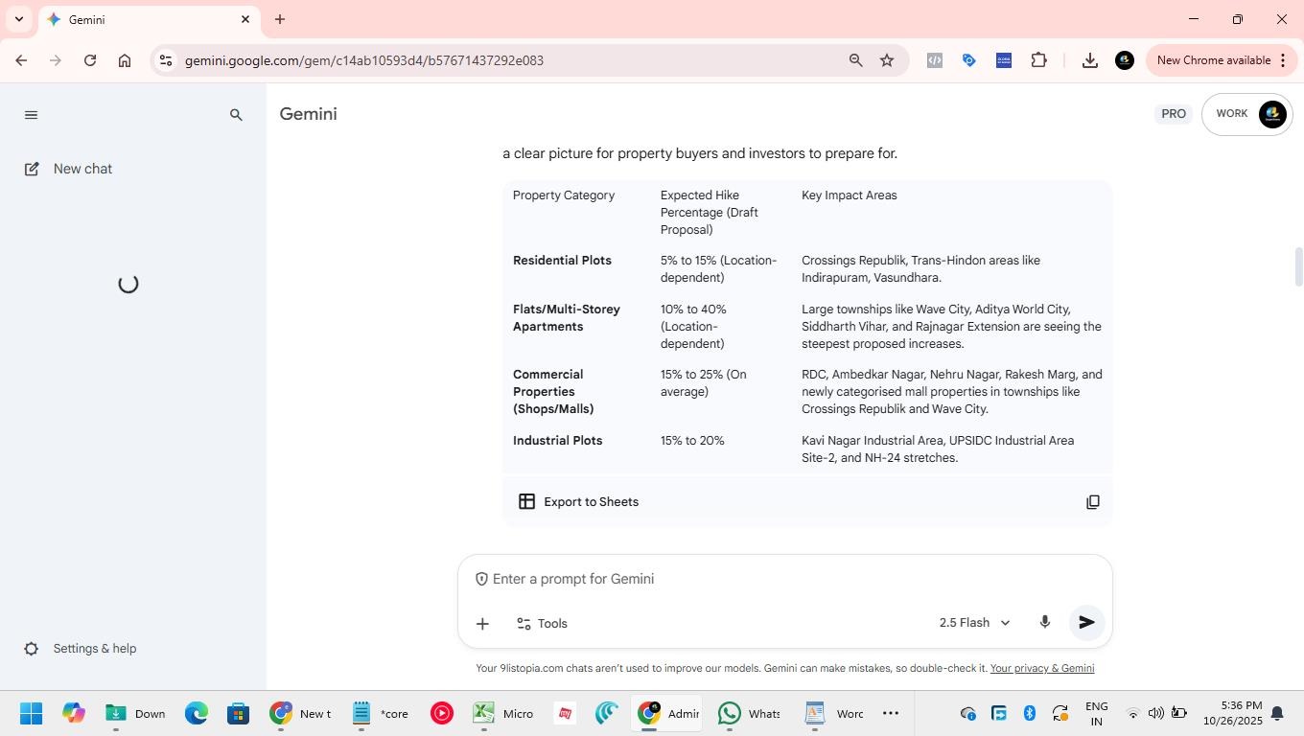Viewport: 1304px width, 736px height.
Task: View site information icon in address bar
Action: click(166, 60)
